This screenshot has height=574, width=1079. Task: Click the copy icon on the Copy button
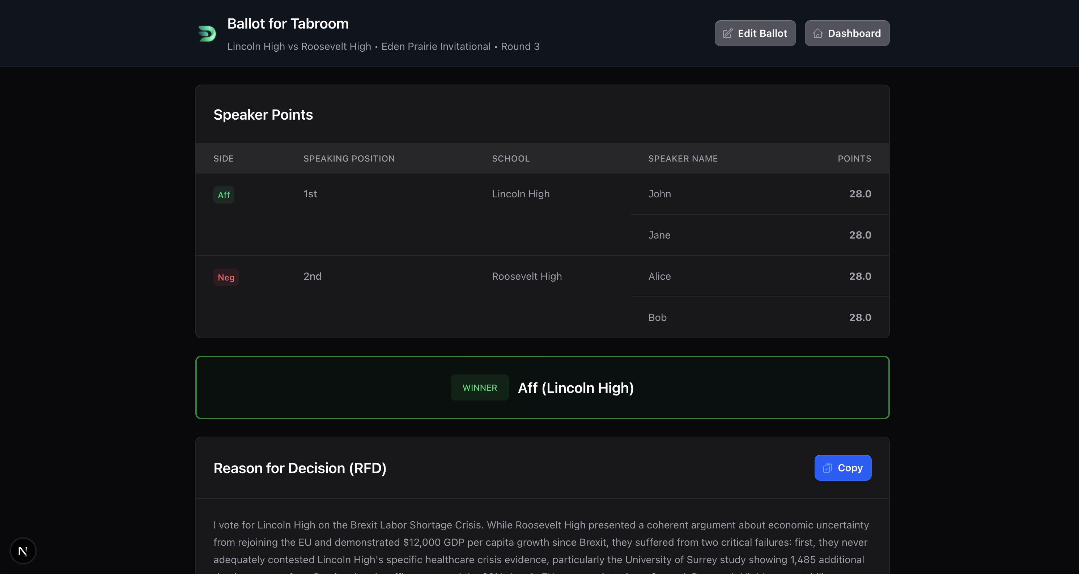pos(827,468)
